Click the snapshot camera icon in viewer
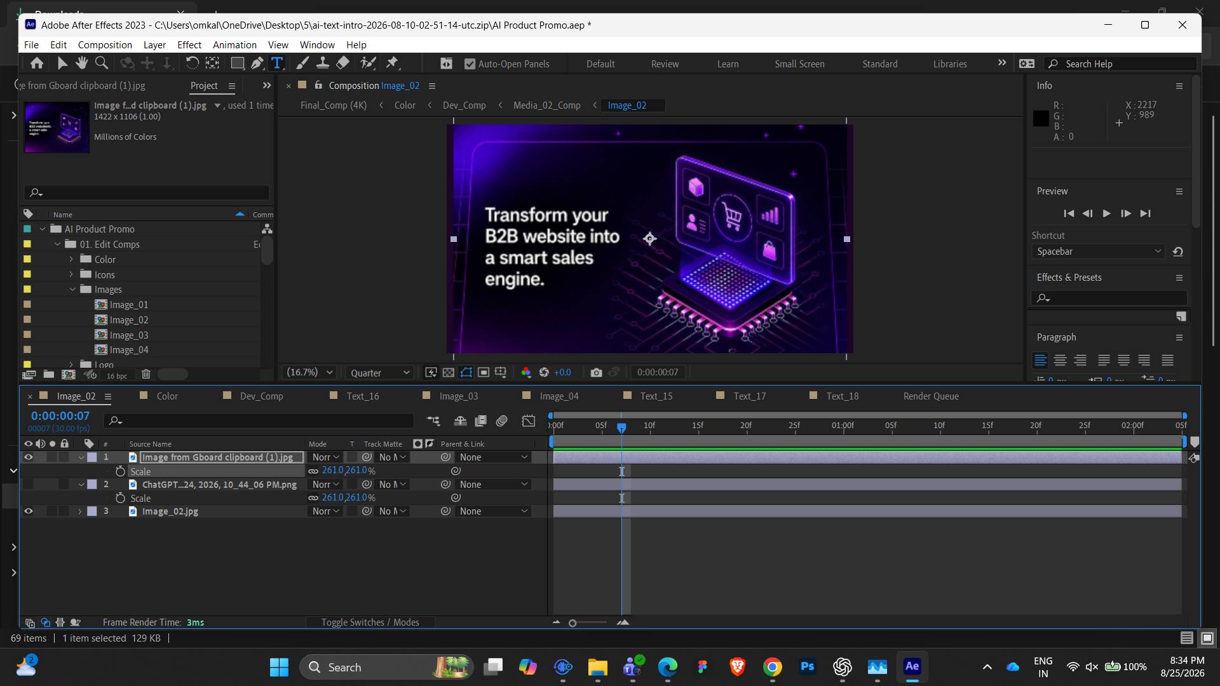Viewport: 1220px width, 686px height. (596, 372)
